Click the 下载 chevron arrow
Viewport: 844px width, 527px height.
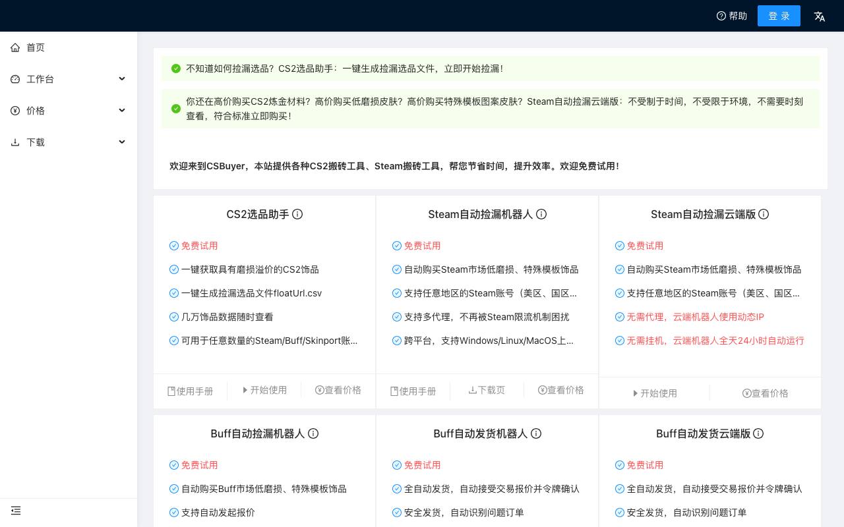point(122,142)
